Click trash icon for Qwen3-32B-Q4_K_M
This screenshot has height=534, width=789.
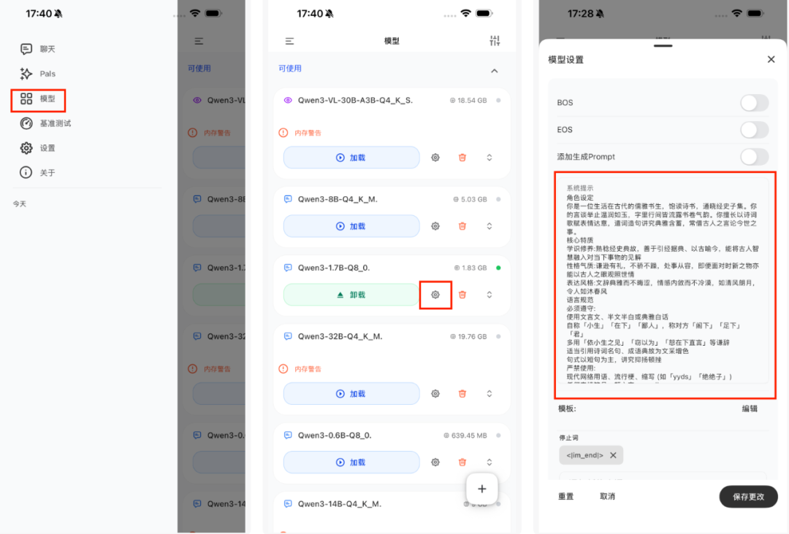[x=462, y=393]
